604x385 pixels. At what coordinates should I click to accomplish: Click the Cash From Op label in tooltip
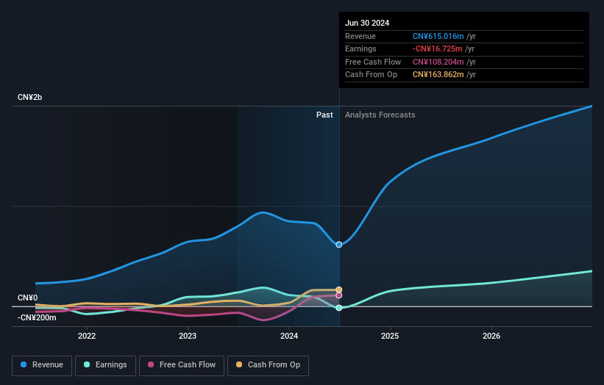point(371,75)
